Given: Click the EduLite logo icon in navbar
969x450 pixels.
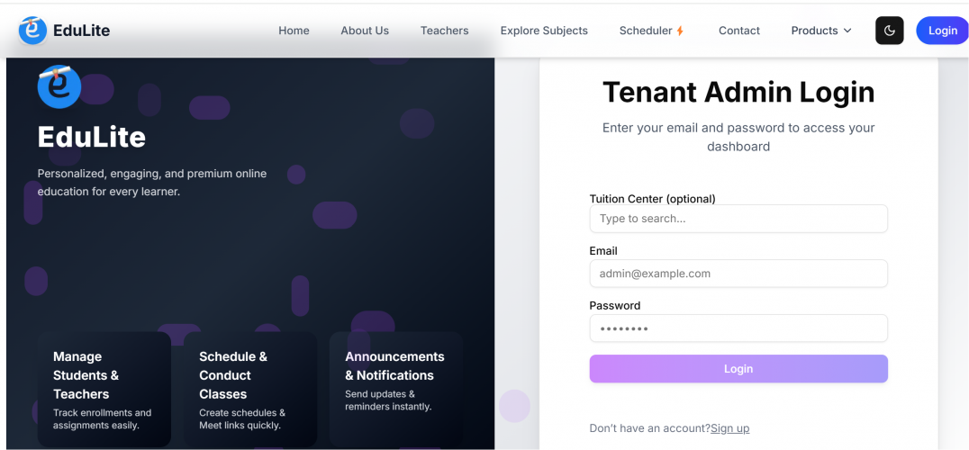Looking at the screenshot, I should (x=33, y=31).
